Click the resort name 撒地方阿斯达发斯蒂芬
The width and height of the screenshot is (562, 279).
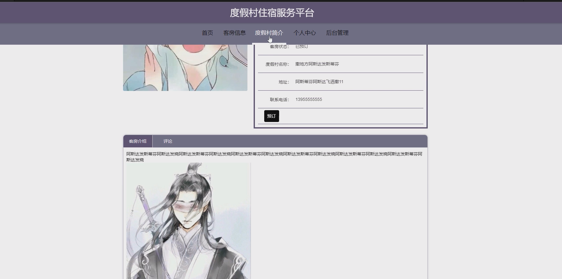tap(317, 64)
